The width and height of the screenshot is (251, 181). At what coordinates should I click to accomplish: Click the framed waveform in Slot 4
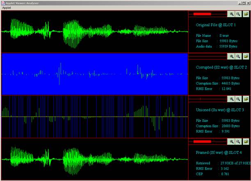click(95, 159)
